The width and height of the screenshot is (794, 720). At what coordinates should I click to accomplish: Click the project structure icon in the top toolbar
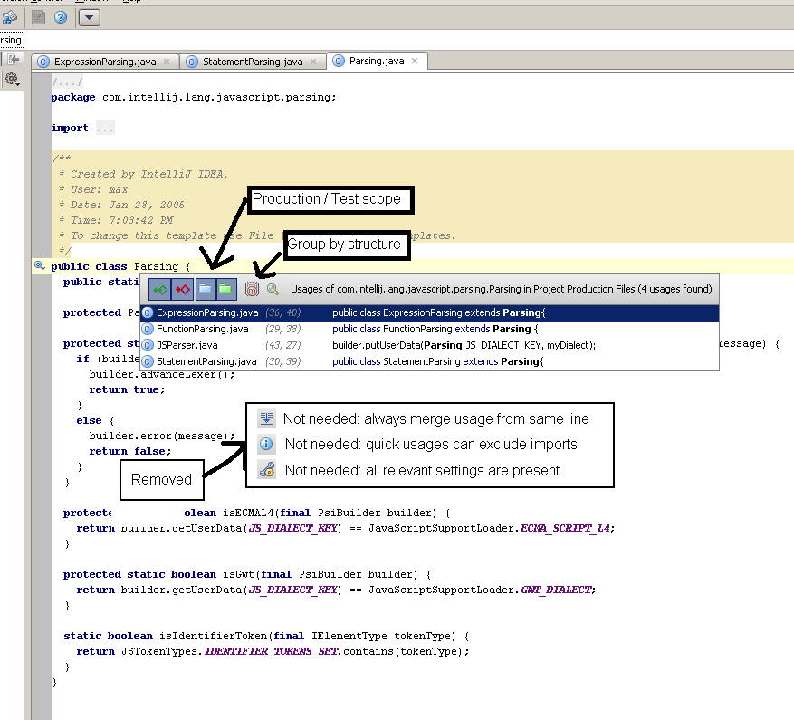9,18
